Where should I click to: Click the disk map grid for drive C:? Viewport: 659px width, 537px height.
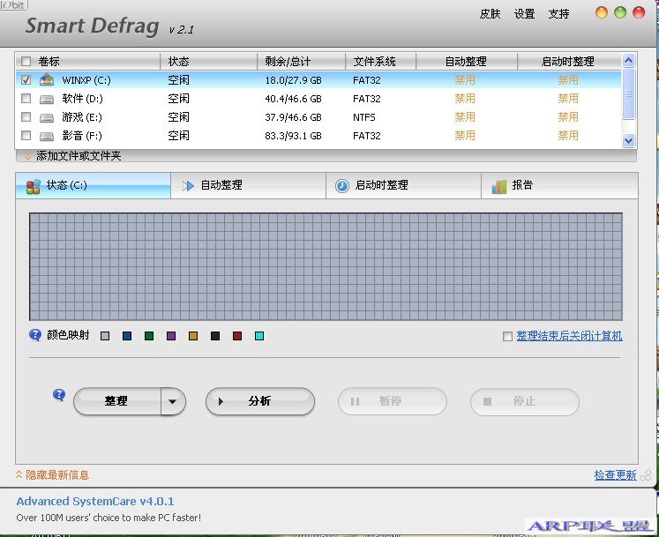click(x=326, y=267)
